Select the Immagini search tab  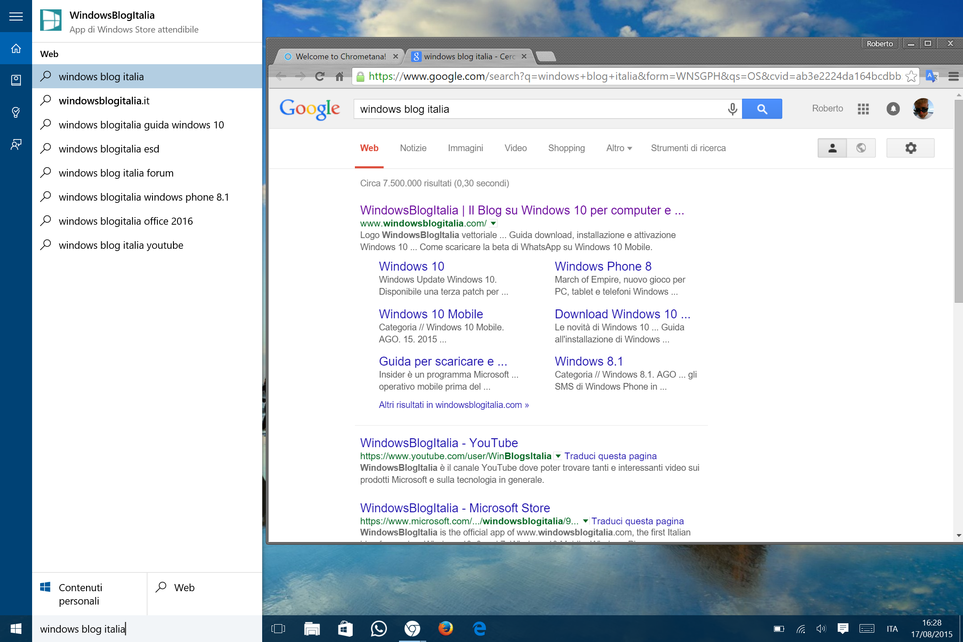pos(465,148)
